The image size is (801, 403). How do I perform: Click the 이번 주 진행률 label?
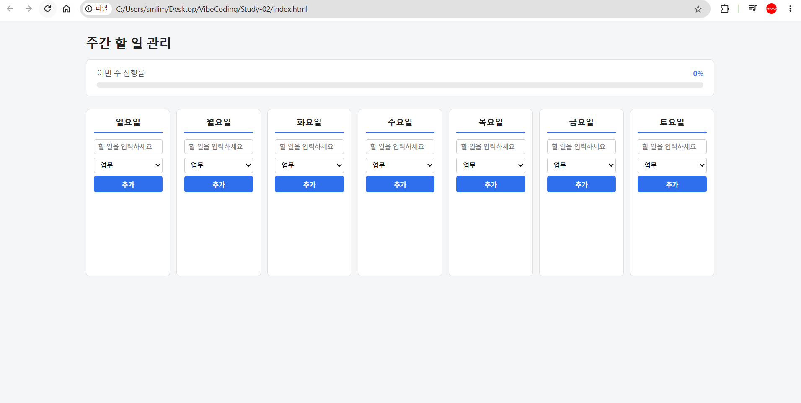(x=121, y=73)
